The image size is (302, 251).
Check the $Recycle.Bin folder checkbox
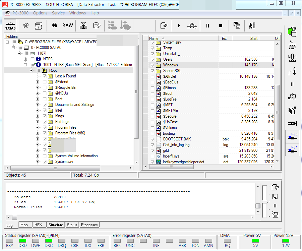tap(45, 88)
